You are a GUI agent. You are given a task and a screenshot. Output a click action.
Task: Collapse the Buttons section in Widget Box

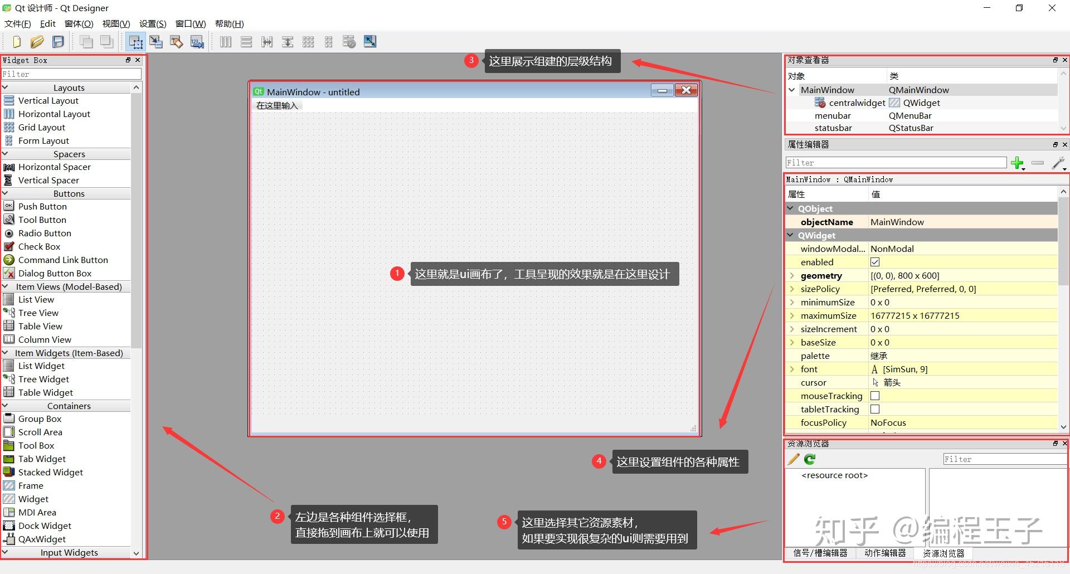(x=6, y=193)
